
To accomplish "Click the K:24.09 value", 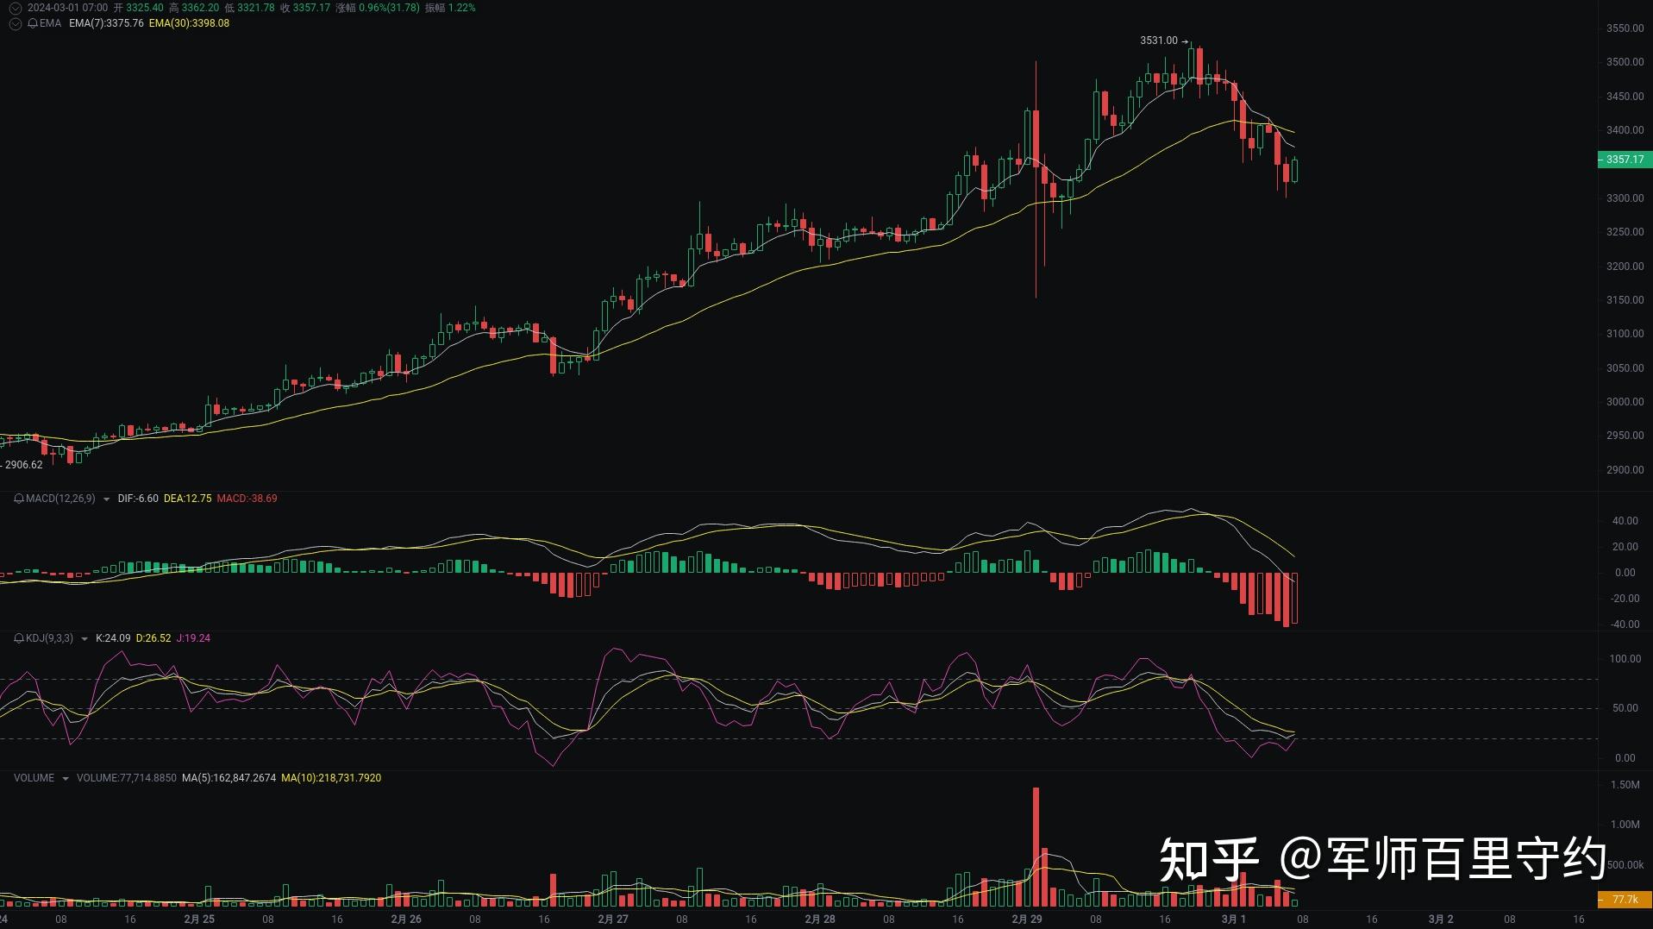I will [113, 638].
